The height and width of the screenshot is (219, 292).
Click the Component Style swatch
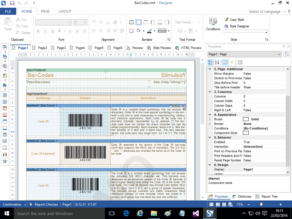point(246,133)
